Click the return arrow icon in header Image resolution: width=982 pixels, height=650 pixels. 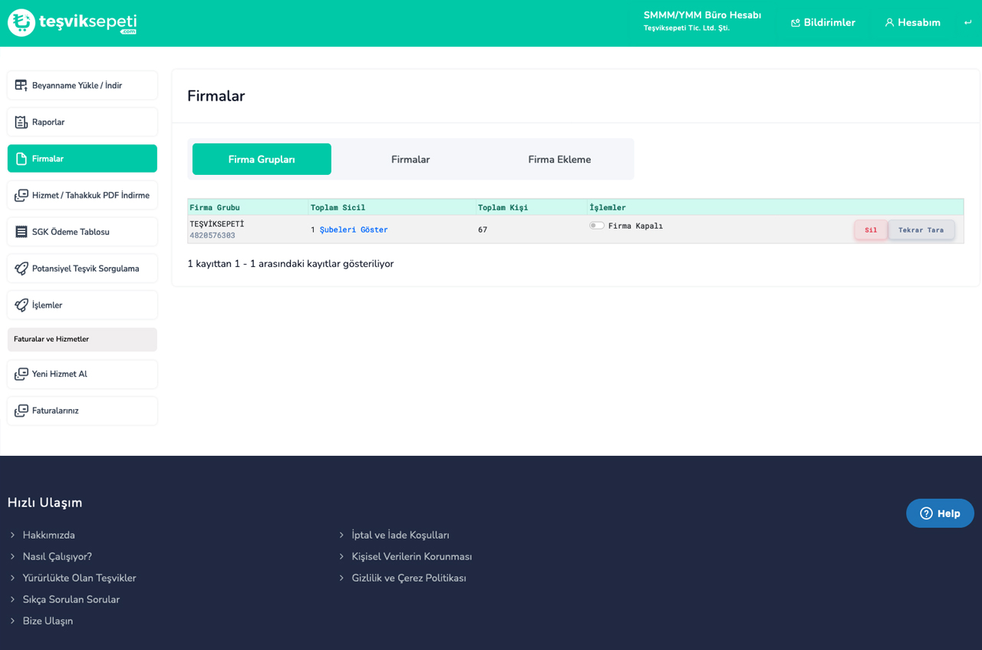pyautogui.click(x=967, y=23)
